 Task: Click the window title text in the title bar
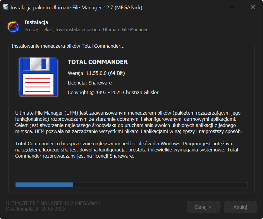point(76,8)
